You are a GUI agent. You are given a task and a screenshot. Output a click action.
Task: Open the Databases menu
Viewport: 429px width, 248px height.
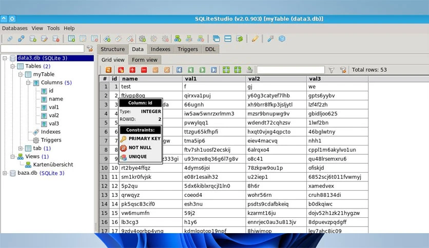click(15, 28)
